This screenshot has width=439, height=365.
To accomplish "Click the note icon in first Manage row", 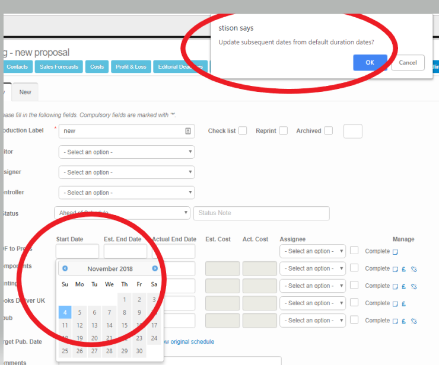I will click(395, 252).
